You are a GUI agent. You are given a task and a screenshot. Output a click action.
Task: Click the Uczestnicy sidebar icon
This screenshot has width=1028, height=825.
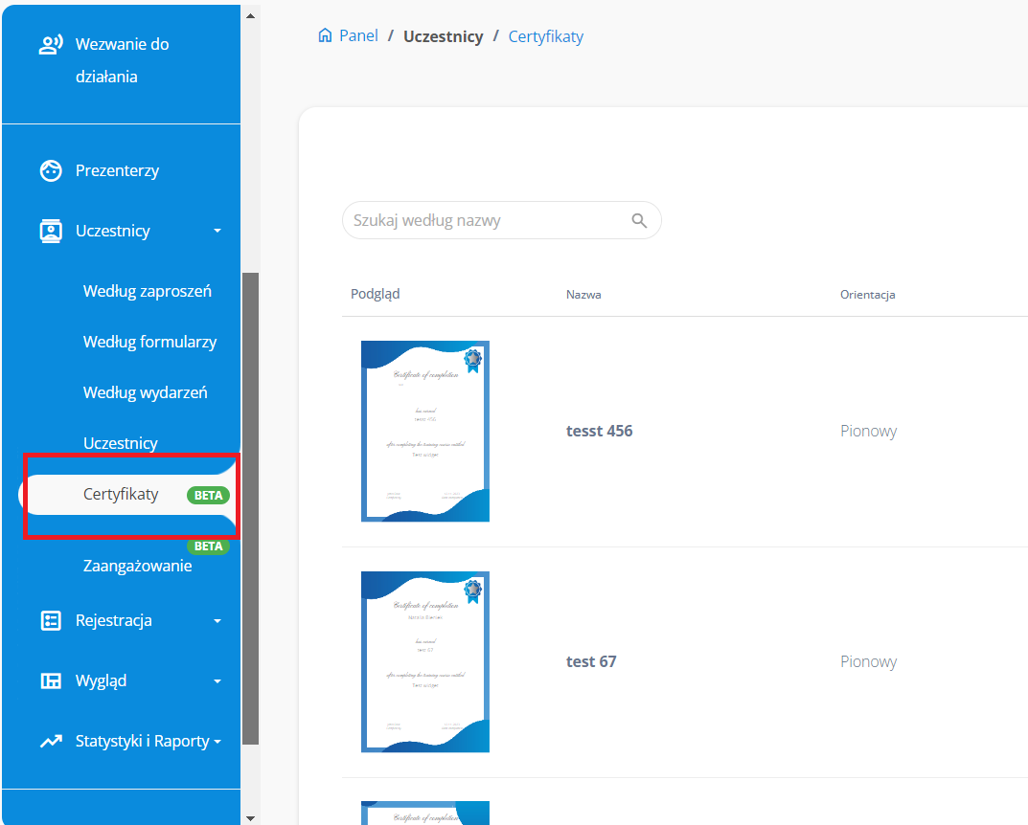pyautogui.click(x=51, y=231)
